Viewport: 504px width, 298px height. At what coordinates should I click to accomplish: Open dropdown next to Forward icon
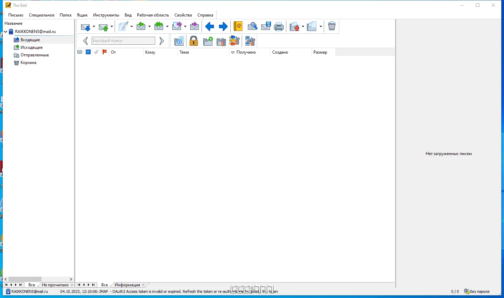coord(185,26)
